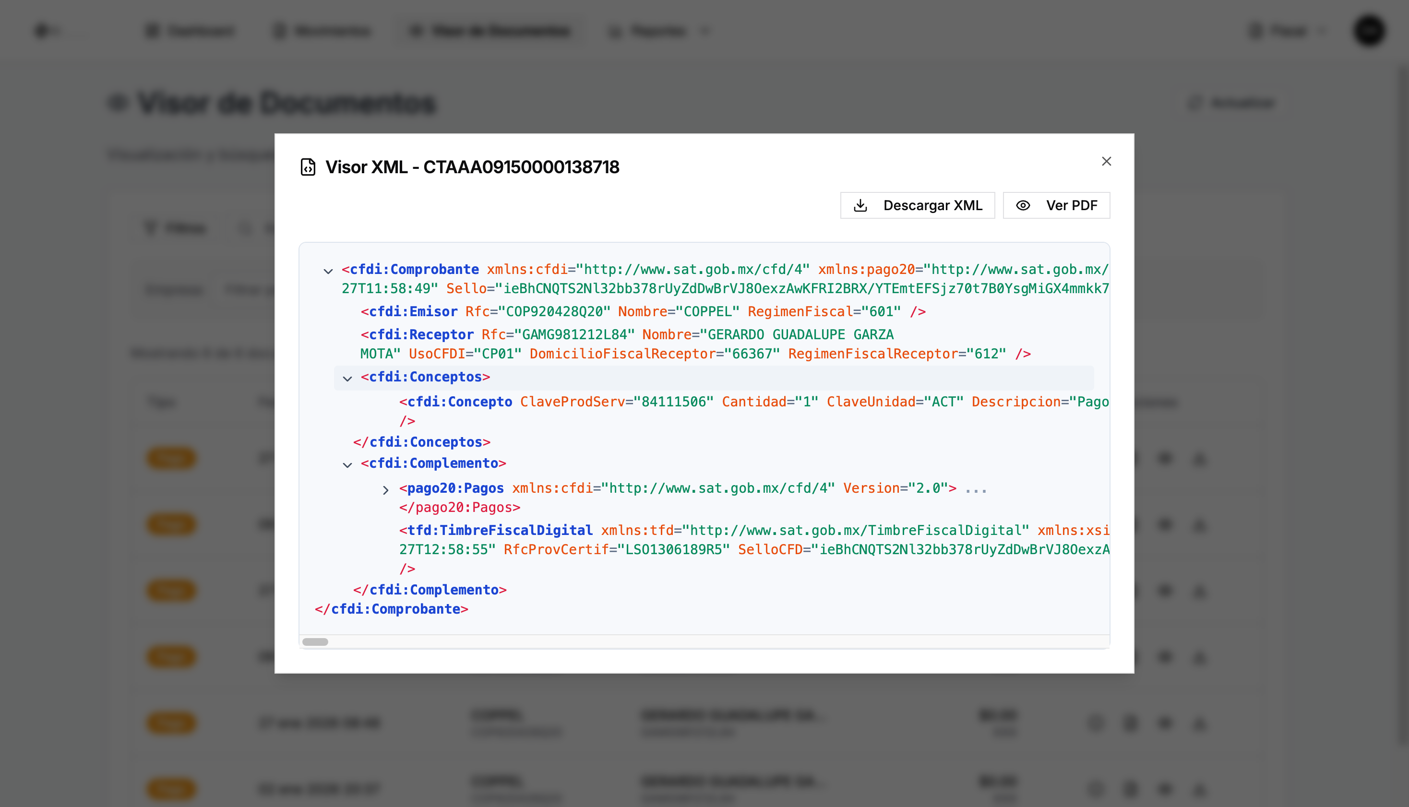
Task: Click the cfdi:Emisor tag name
Action: coord(413,311)
